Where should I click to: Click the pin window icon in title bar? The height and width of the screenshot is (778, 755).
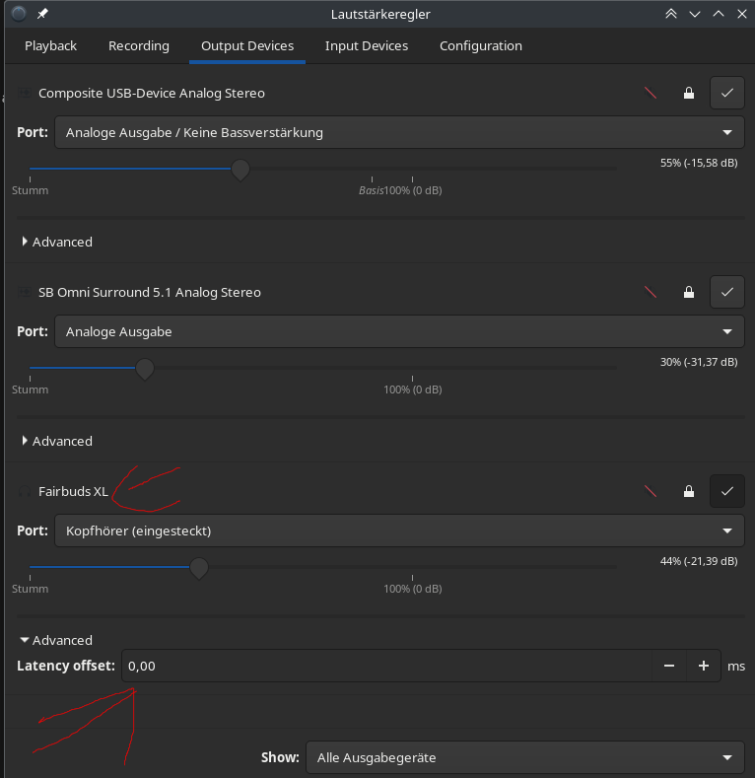click(42, 14)
